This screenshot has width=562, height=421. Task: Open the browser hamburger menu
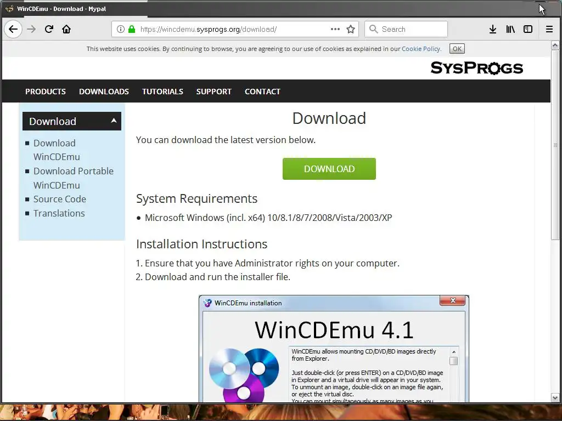click(x=549, y=29)
